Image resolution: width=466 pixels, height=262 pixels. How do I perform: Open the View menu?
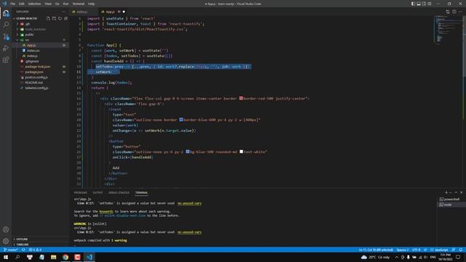(x=48, y=4)
